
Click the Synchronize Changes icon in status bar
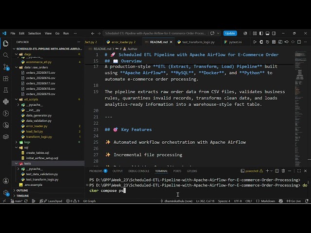click(x=26, y=201)
